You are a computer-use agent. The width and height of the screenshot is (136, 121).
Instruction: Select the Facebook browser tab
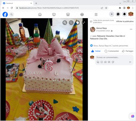(17, 3)
